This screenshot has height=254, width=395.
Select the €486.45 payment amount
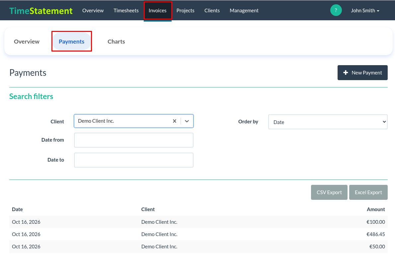(x=376, y=234)
